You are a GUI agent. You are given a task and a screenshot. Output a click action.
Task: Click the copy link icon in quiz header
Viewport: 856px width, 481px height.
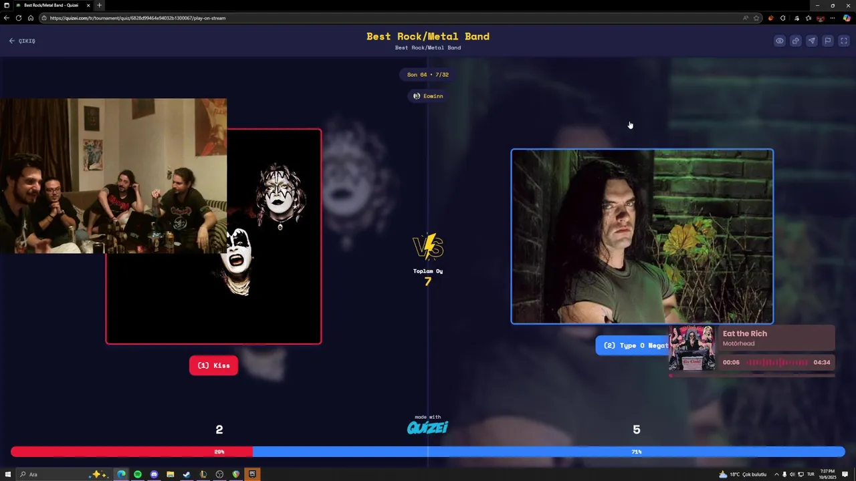796,41
